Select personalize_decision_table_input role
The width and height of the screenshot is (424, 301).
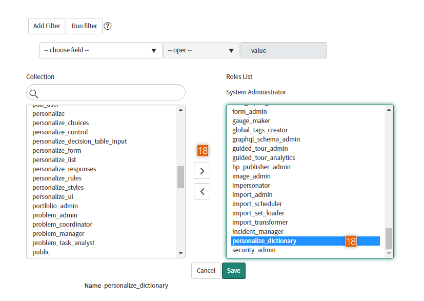pos(79,141)
